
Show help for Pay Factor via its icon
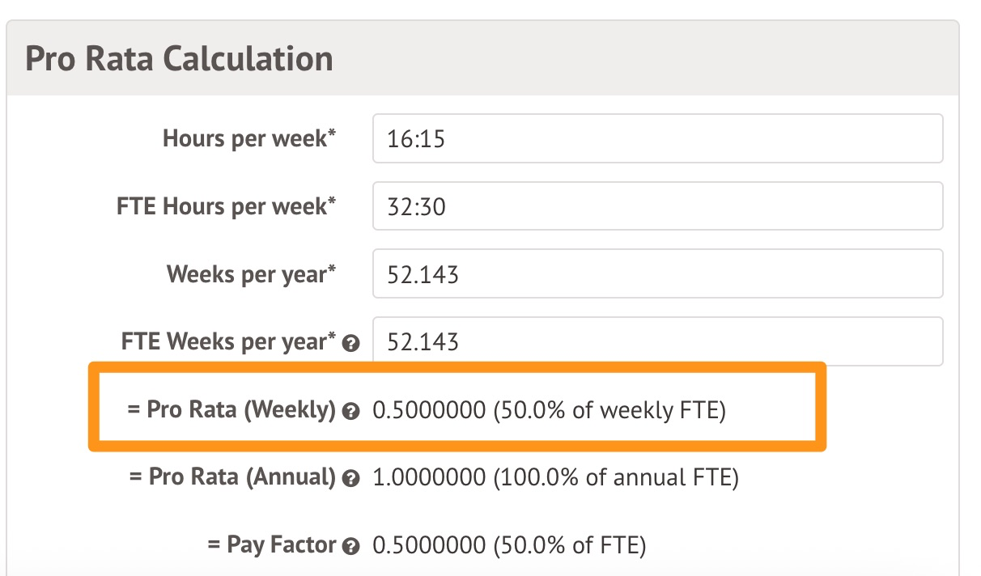coord(350,547)
